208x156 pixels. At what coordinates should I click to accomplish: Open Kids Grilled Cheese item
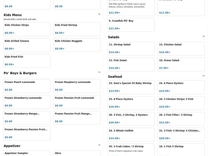tap(27, 45)
